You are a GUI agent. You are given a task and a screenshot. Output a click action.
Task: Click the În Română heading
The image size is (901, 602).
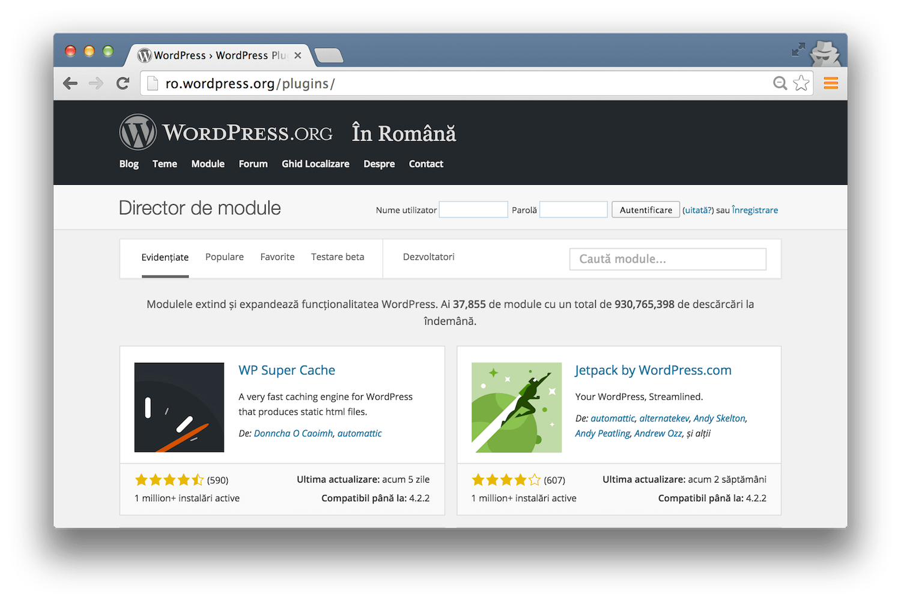coord(404,133)
